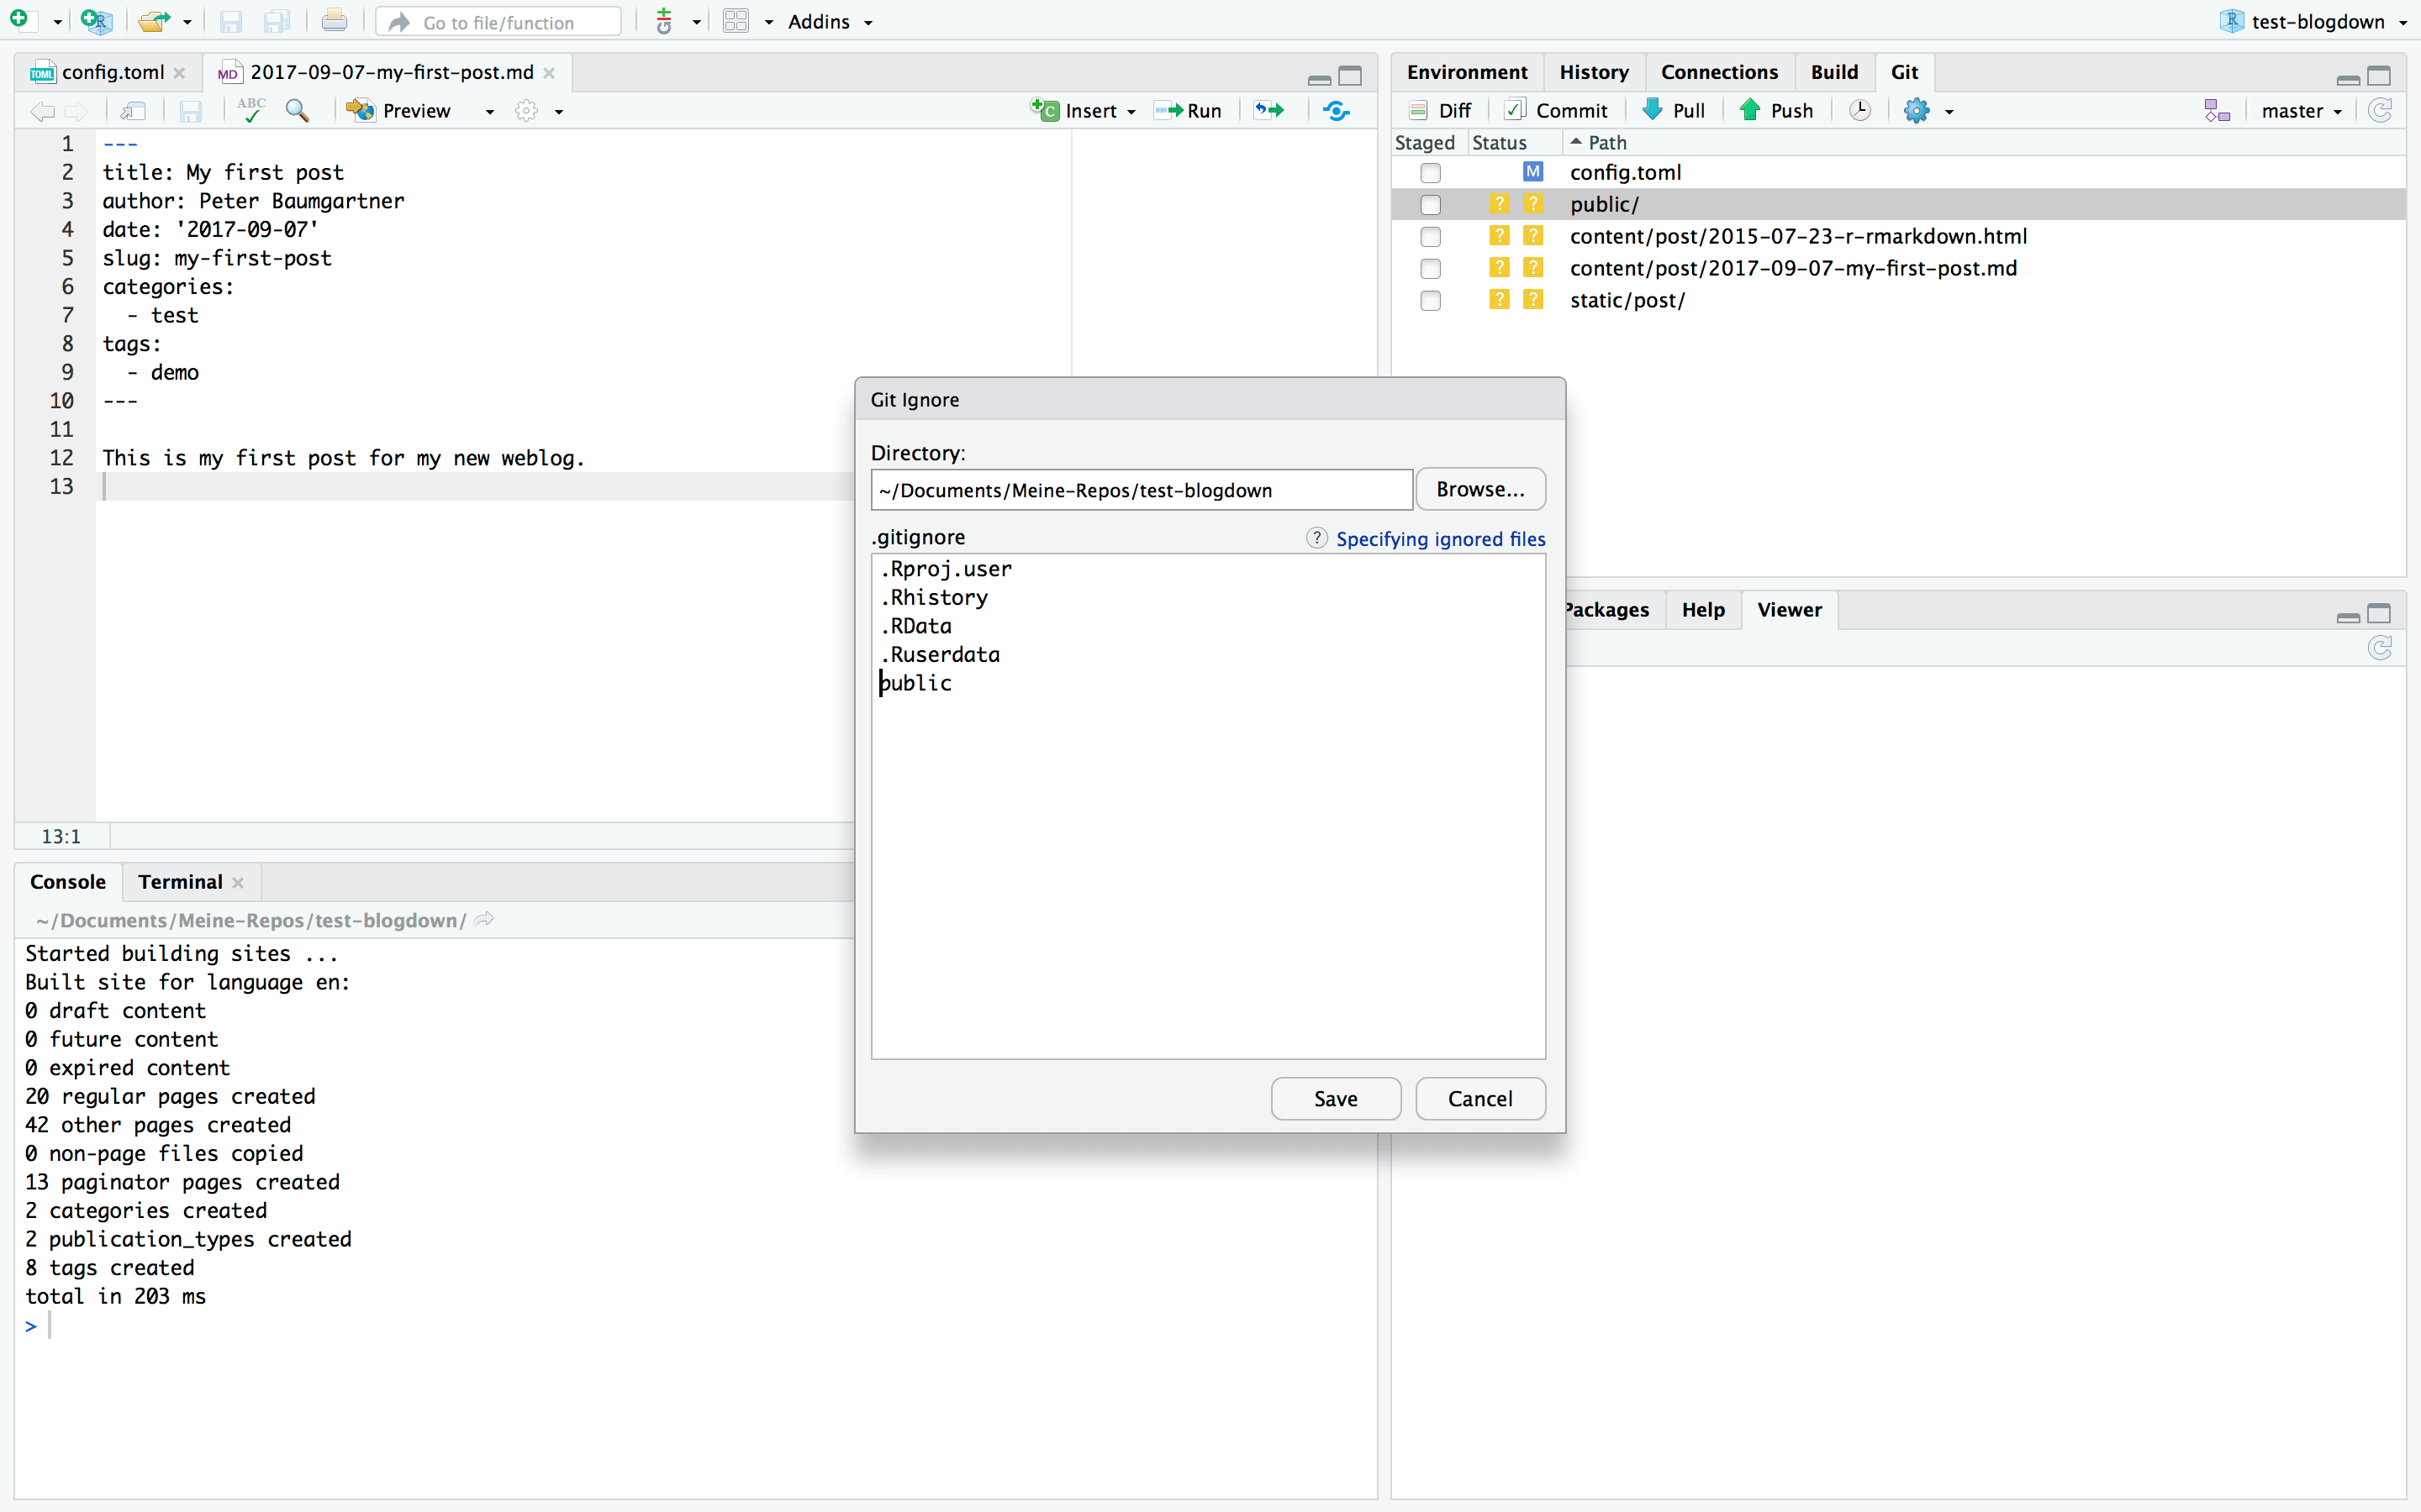
Task: Click the Directory path input field
Action: [x=1141, y=490]
